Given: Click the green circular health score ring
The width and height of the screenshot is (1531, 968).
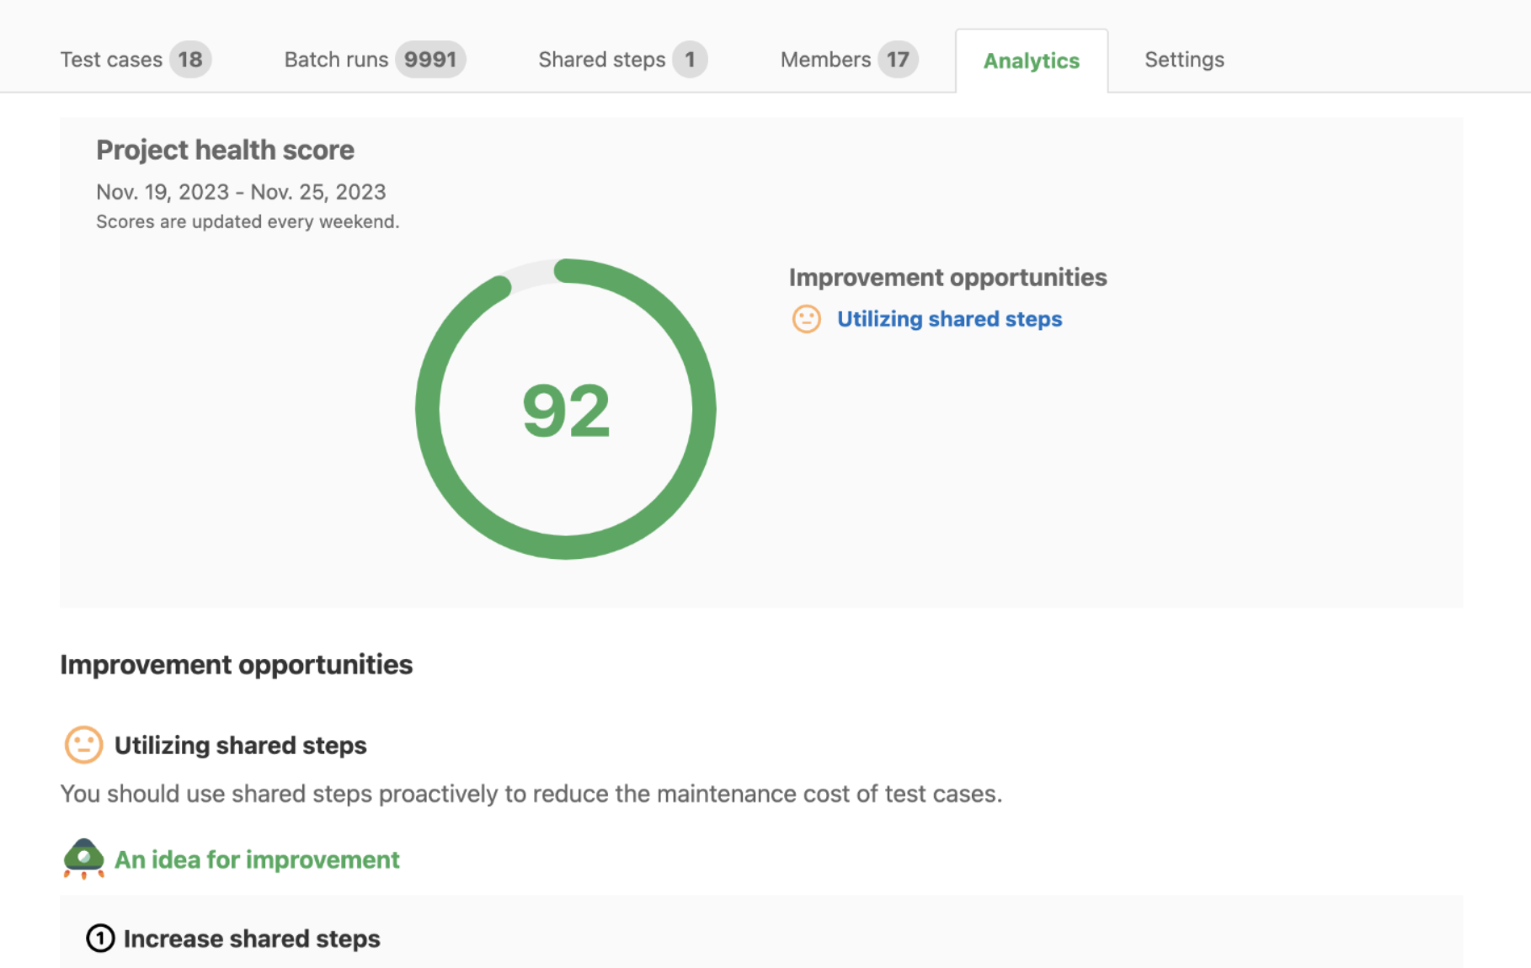Looking at the screenshot, I should 703,410.
